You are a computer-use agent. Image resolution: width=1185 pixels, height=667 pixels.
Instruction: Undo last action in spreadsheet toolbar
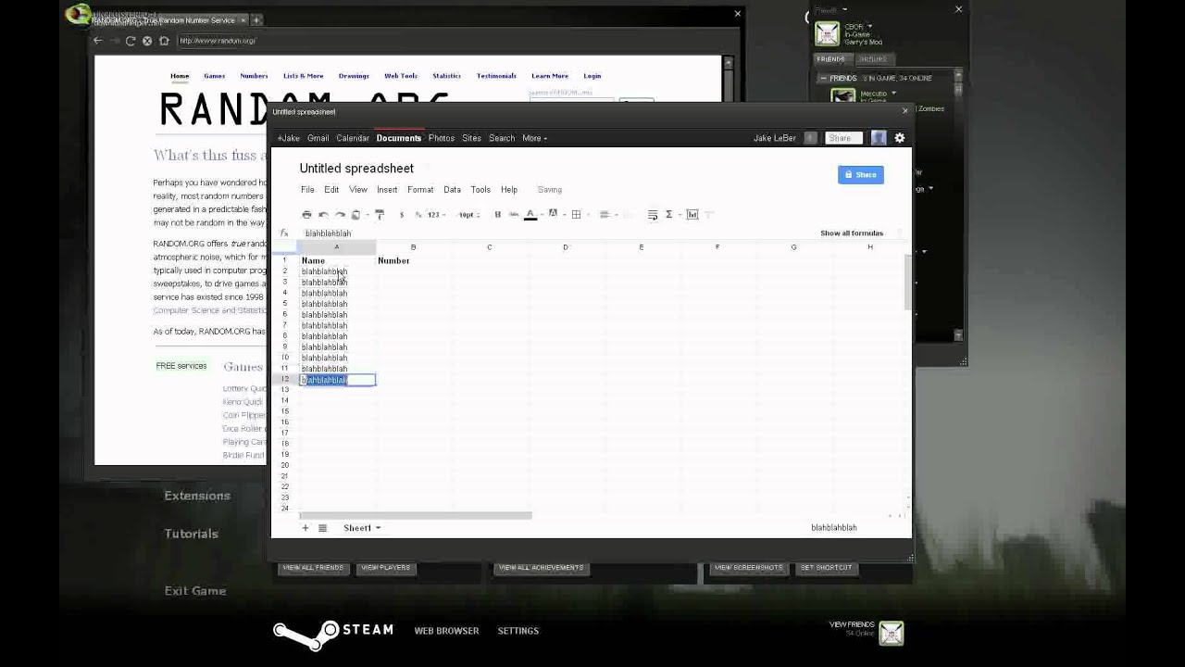[x=323, y=215]
